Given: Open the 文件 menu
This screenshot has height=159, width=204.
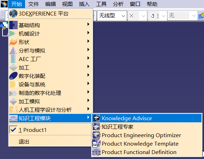Looking at the screenshot, I should (34, 4).
